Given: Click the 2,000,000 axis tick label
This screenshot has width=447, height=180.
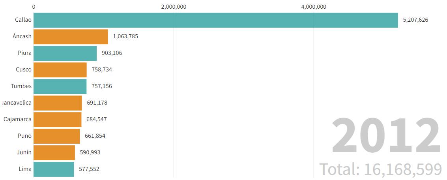Looking at the screenshot, I should tap(174, 7).
